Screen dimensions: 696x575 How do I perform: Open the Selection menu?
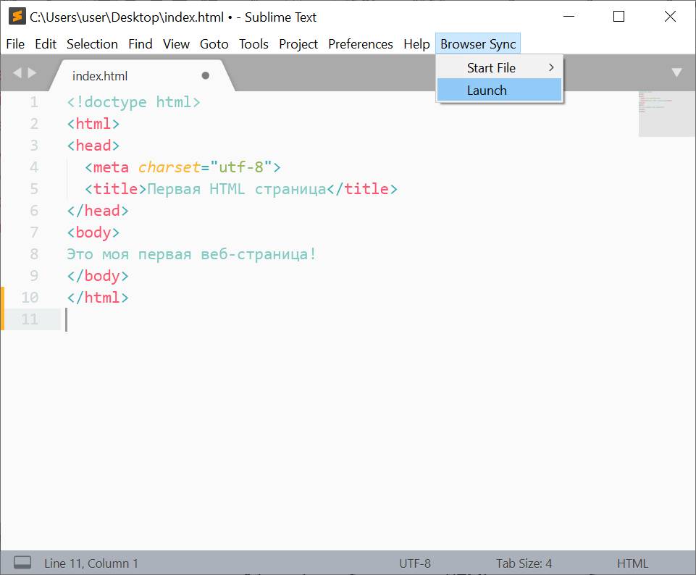click(92, 44)
